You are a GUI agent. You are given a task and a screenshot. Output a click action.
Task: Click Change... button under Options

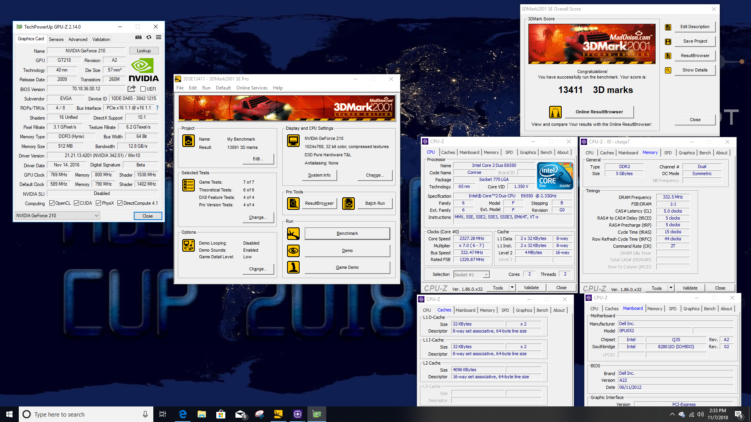coord(258,269)
